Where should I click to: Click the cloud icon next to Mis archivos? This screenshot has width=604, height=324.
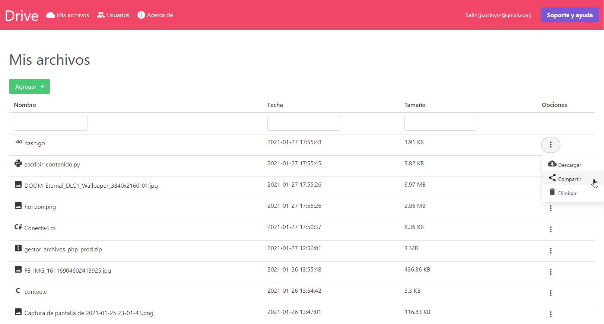50,15
